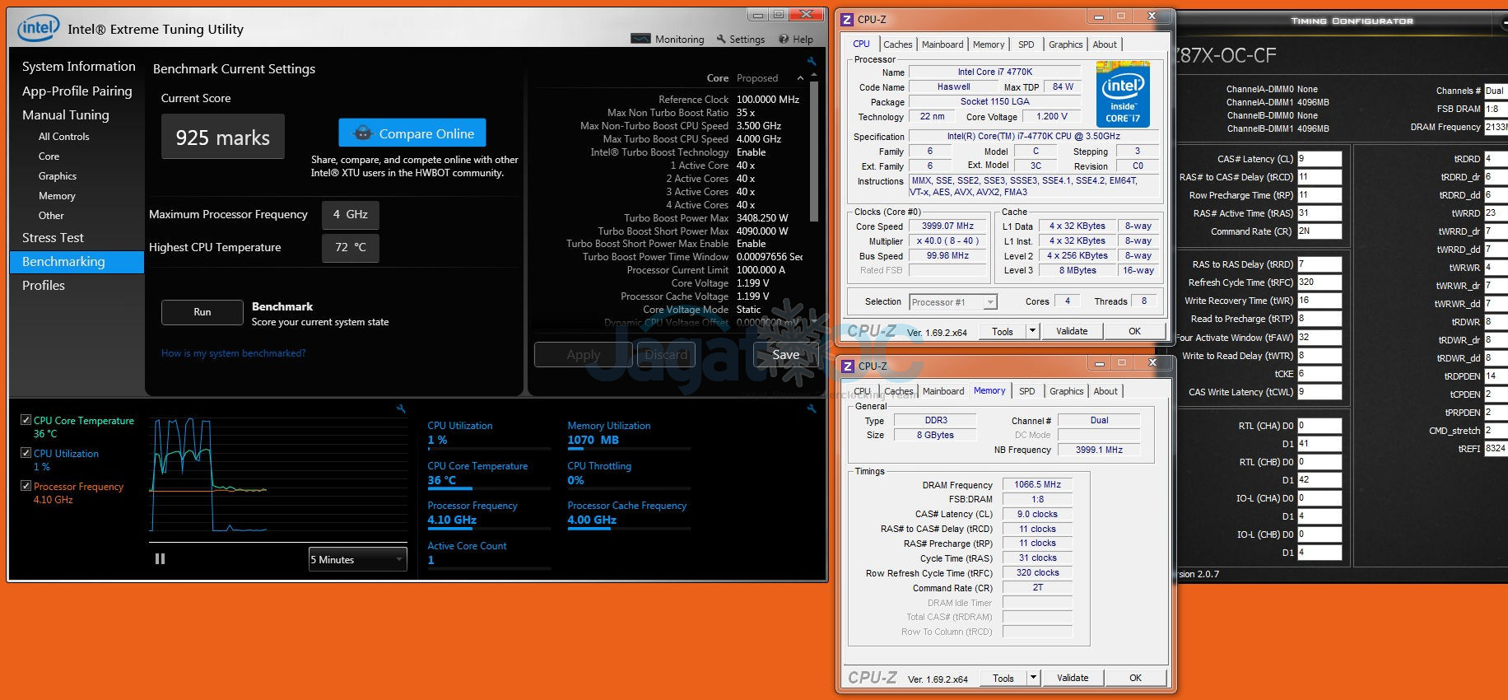This screenshot has height=700, width=1508.
Task: Click wrench icon above the monitoring graph
Action: click(x=401, y=408)
